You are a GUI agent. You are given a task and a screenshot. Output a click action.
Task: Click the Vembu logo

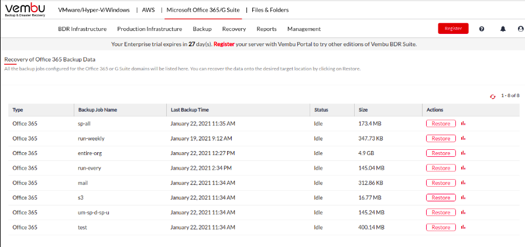coord(25,11)
